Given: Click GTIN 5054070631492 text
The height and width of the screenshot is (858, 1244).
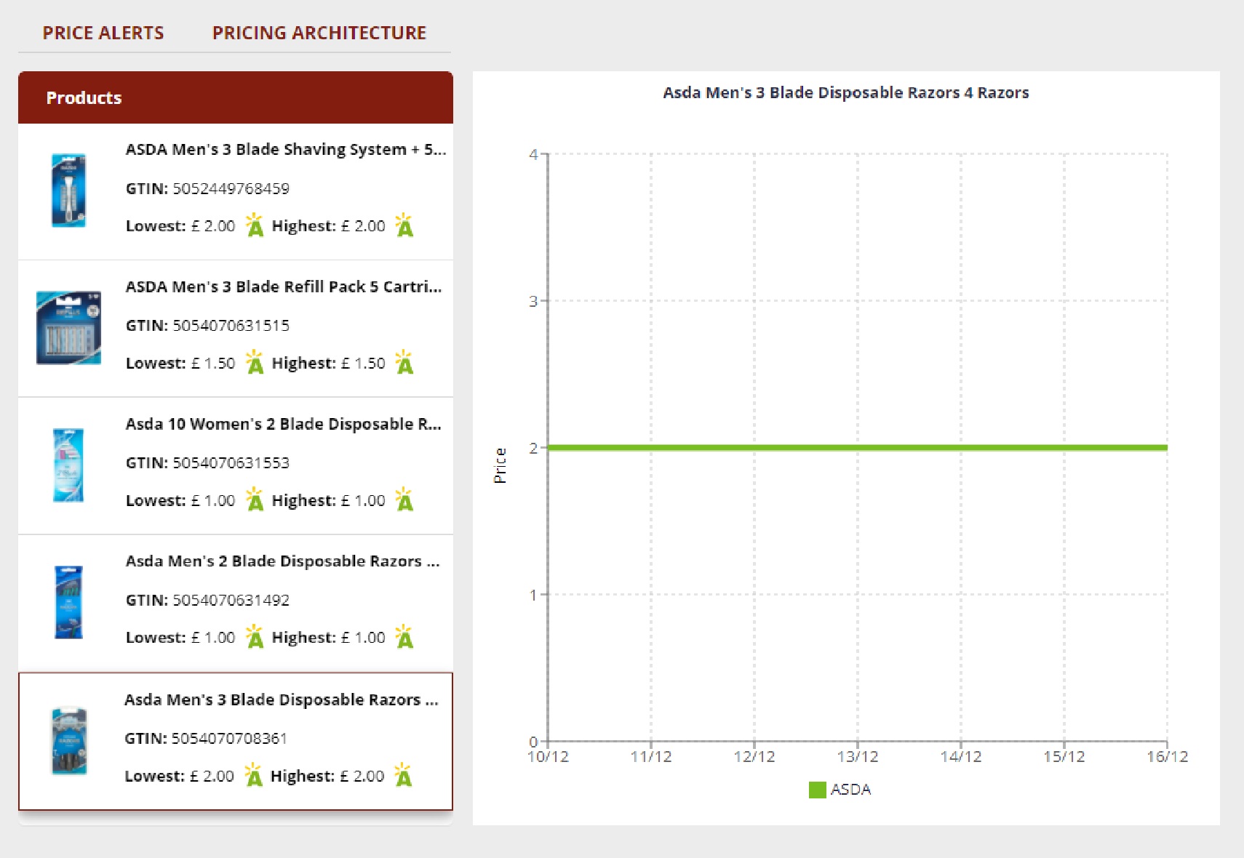Looking at the screenshot, I should (207, 600).
